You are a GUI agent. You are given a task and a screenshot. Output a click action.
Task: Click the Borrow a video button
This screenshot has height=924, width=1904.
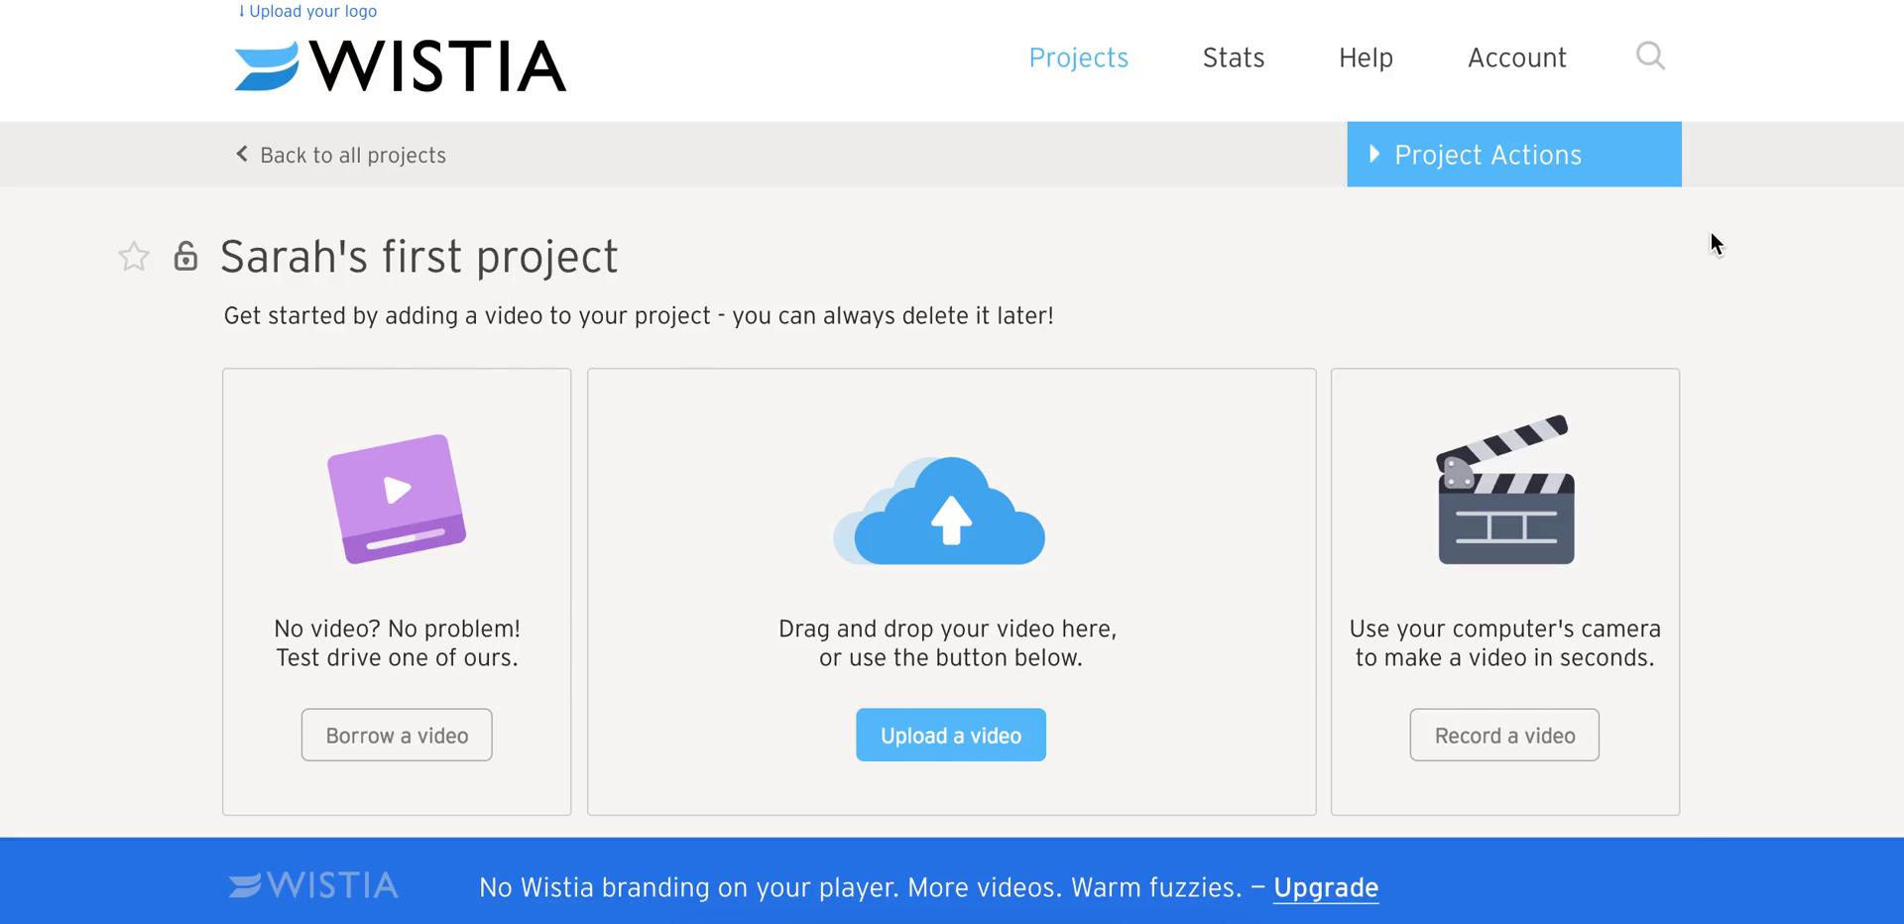click(x=397, y=735)
